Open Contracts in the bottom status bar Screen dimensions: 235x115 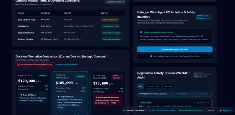click(211, 111)
